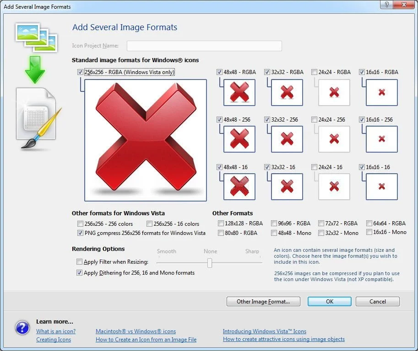418x351 pixels.
Task: Enable the 24x24 - 256 format
Action: 314,119
